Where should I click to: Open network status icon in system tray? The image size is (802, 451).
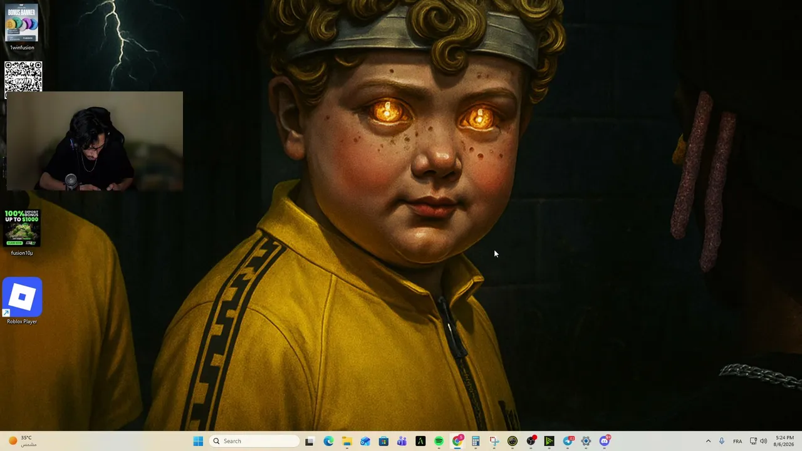point(753,441)
